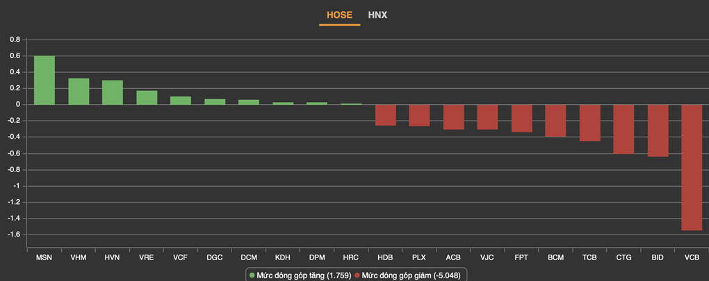Click the BID axis label
Image resolution: width=709 pixels, height=281 pixels.
click(658, 257)
